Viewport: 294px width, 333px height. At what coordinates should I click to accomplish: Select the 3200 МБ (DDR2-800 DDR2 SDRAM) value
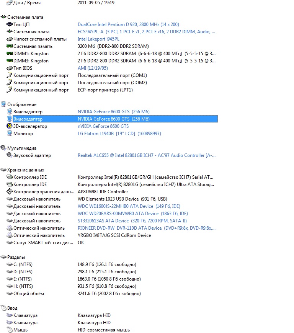(x=113, y=46)
